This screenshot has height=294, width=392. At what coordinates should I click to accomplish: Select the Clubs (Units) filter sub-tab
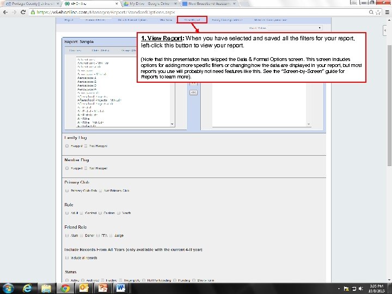pos(101,50)
